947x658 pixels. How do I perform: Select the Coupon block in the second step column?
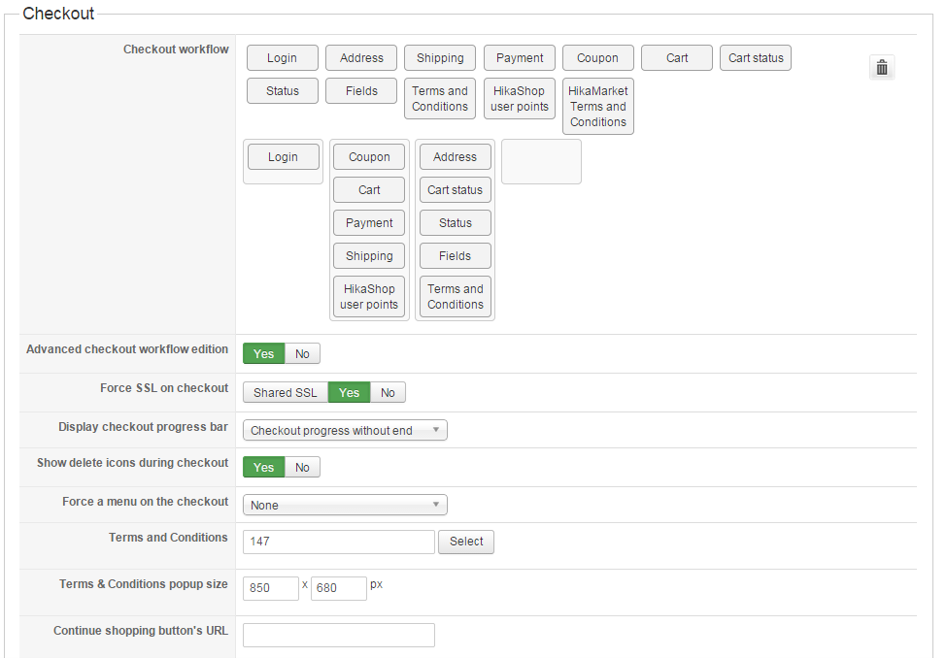(x=369, y=157)
